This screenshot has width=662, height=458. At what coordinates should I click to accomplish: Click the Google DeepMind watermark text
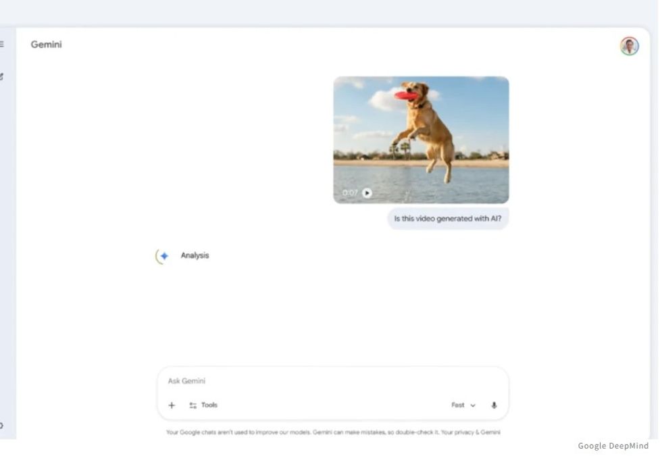coord(613,446)
